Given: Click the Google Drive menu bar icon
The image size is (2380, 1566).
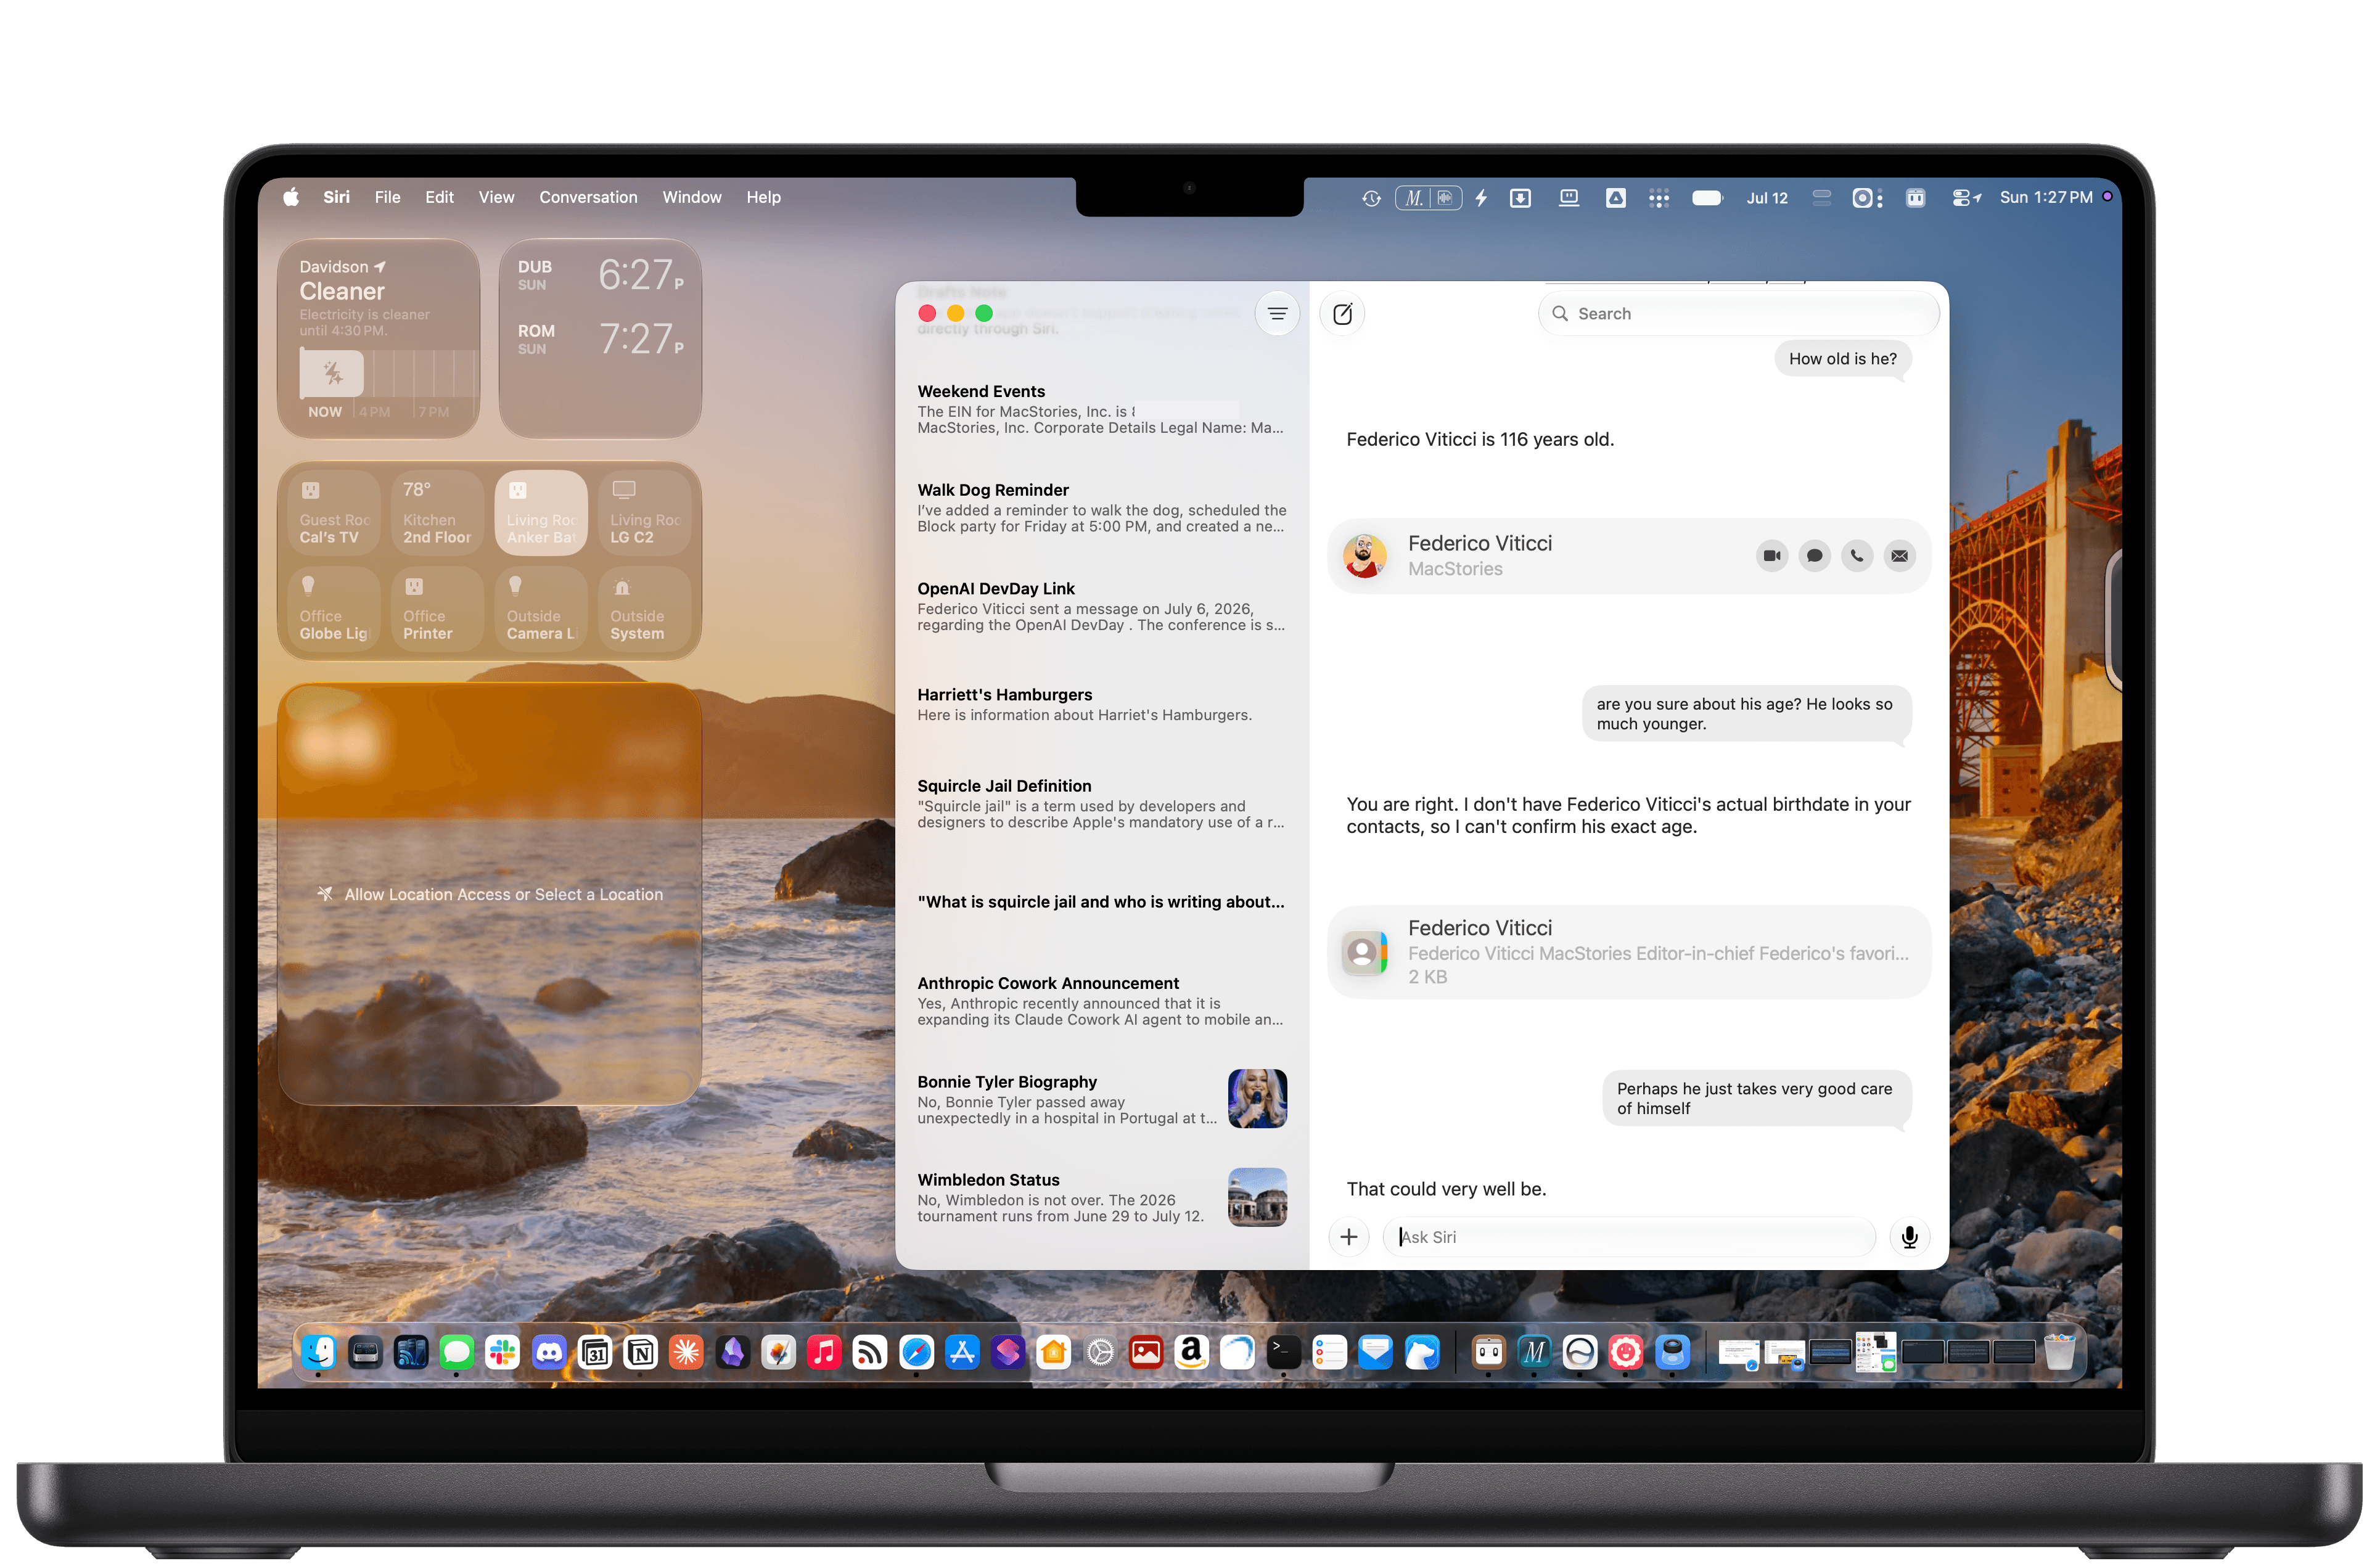Looking at the screenshot, I should coord(1615,198).
